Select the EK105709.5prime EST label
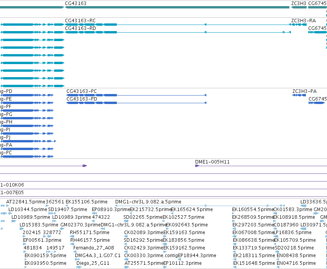The image size is (327, 269). pyautogui.click(x=295, y=240)
